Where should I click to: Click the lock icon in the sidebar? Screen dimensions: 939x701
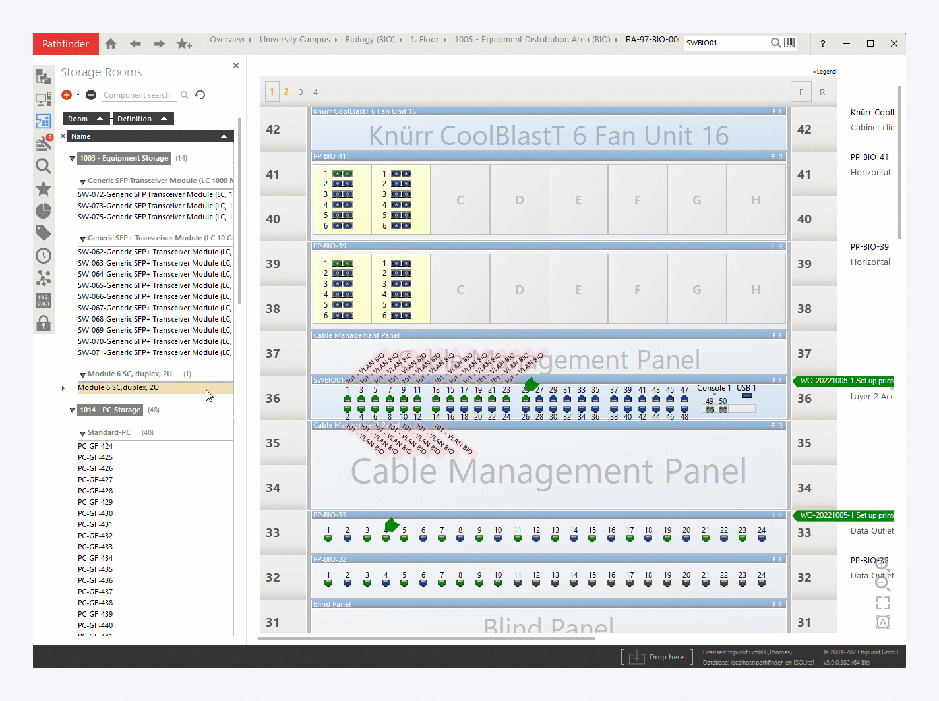pyautogui.click(x=44, y=323)
